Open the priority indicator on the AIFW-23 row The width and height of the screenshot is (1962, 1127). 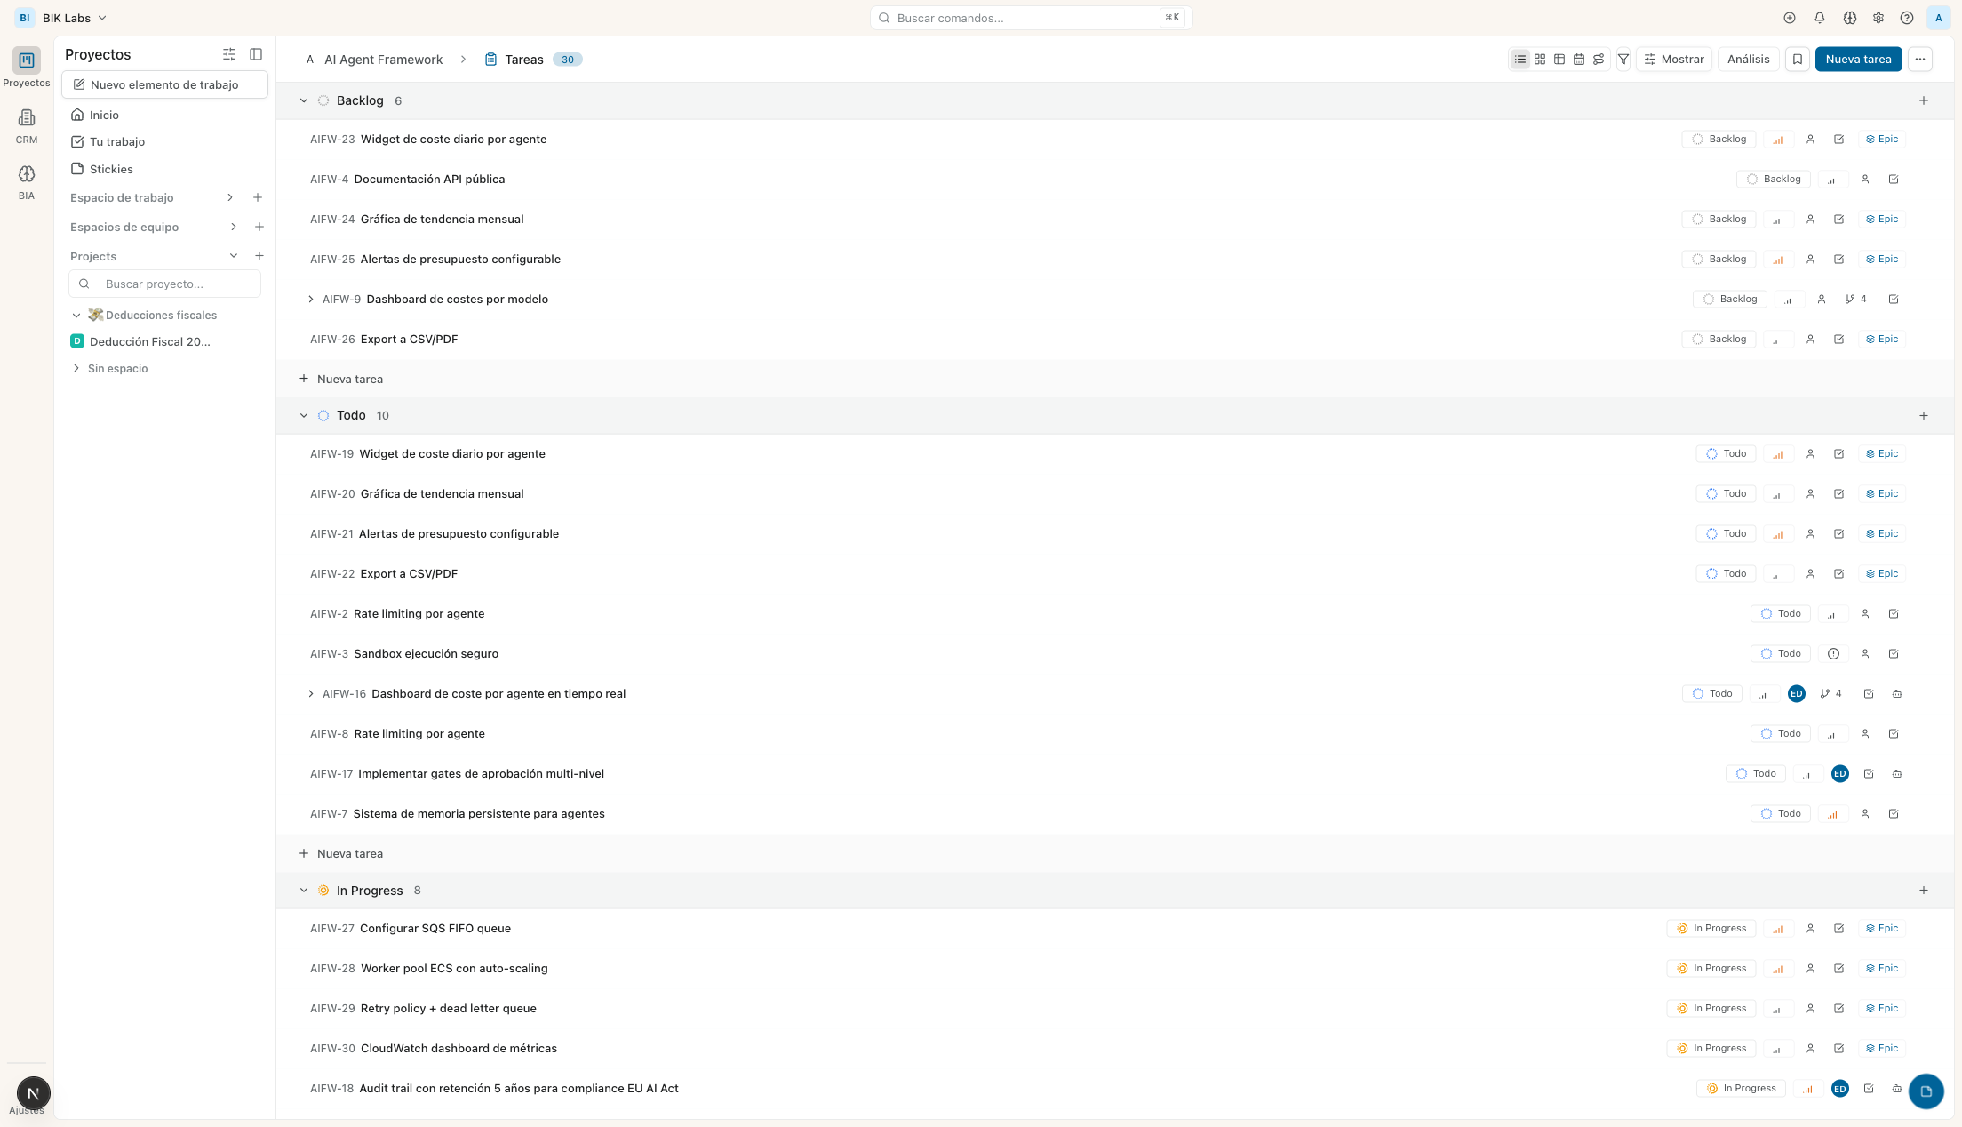tap(1778, 140)
